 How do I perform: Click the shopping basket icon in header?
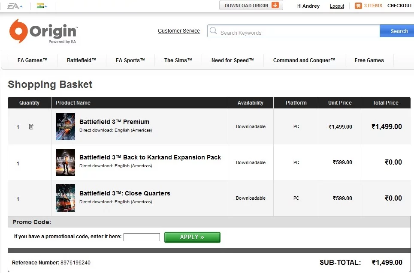point(358,6)
